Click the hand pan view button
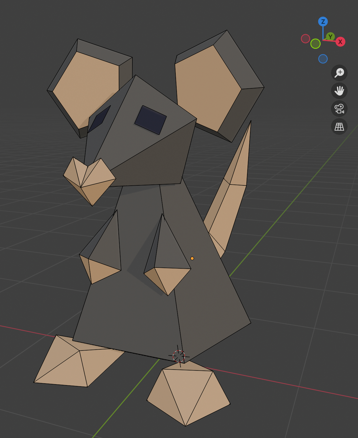The height and width of the screenshot is (438, 358). (339, 91)
